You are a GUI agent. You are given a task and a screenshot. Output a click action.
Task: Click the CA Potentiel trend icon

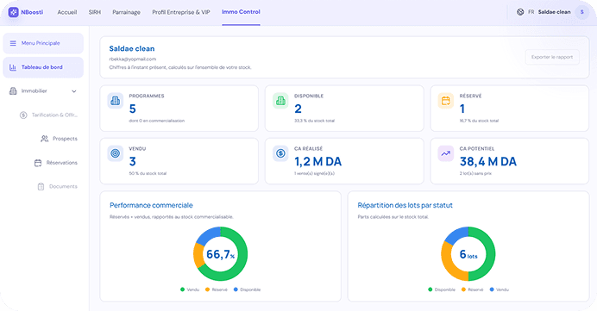(445, 153)
